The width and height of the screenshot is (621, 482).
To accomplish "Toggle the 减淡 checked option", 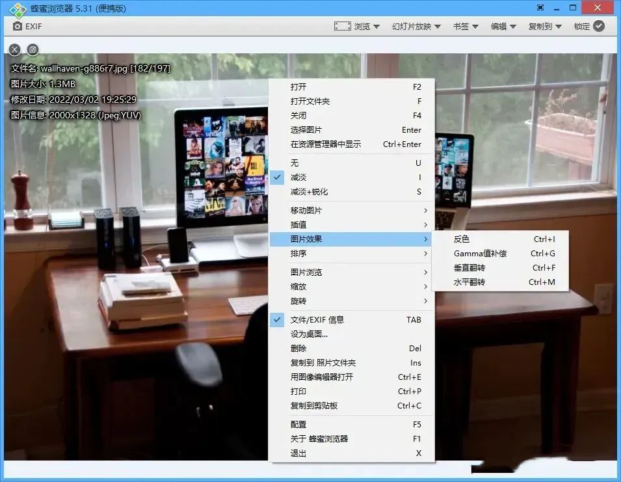I will click(298, 178).
